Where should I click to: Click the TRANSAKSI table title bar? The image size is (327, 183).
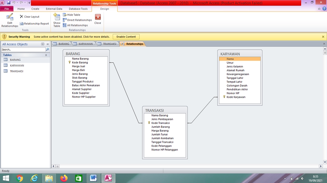[165, 110]
